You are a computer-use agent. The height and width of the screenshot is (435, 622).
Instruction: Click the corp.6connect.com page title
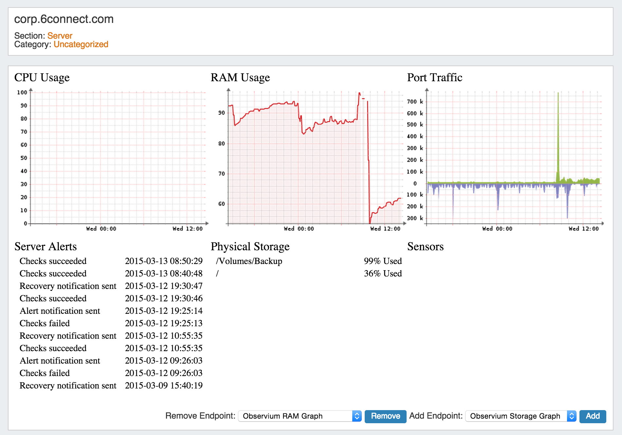(x=64, y=19)
